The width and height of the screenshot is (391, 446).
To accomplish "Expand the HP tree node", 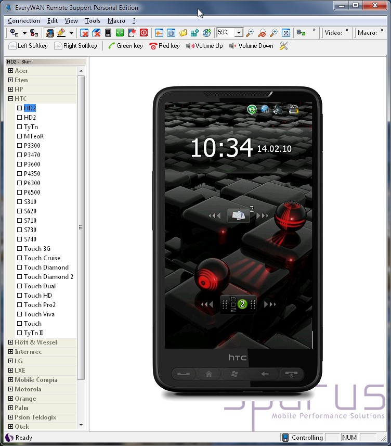I will 10,90.
